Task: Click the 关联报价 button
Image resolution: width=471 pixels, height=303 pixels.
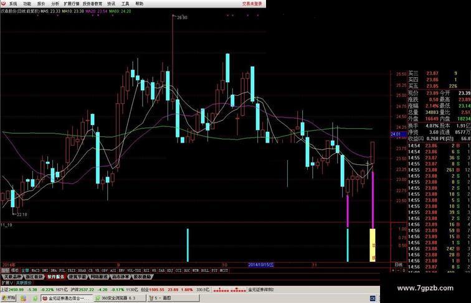Action: click(24, 282)
